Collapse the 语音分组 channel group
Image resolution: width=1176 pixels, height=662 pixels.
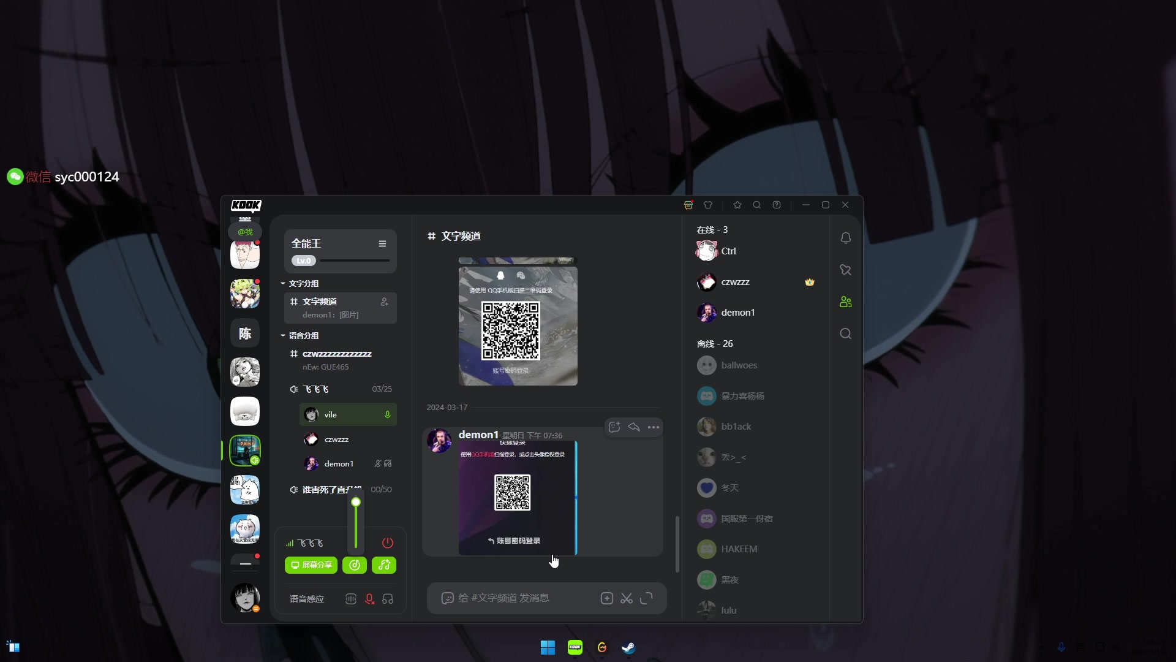click(300, 336)
